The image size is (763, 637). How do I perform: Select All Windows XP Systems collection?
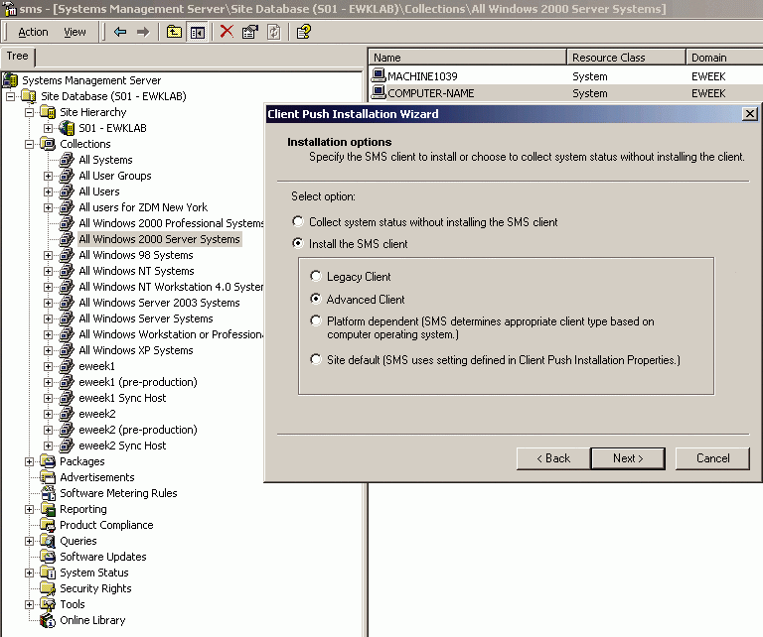[136, 350]
